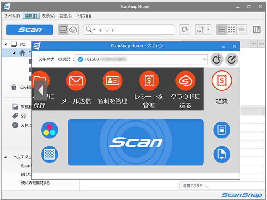Click the refresh icon in main toolbar

coord(185,30)
